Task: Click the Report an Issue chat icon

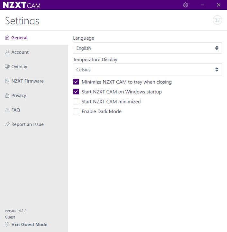Action: tap(7, 124)
